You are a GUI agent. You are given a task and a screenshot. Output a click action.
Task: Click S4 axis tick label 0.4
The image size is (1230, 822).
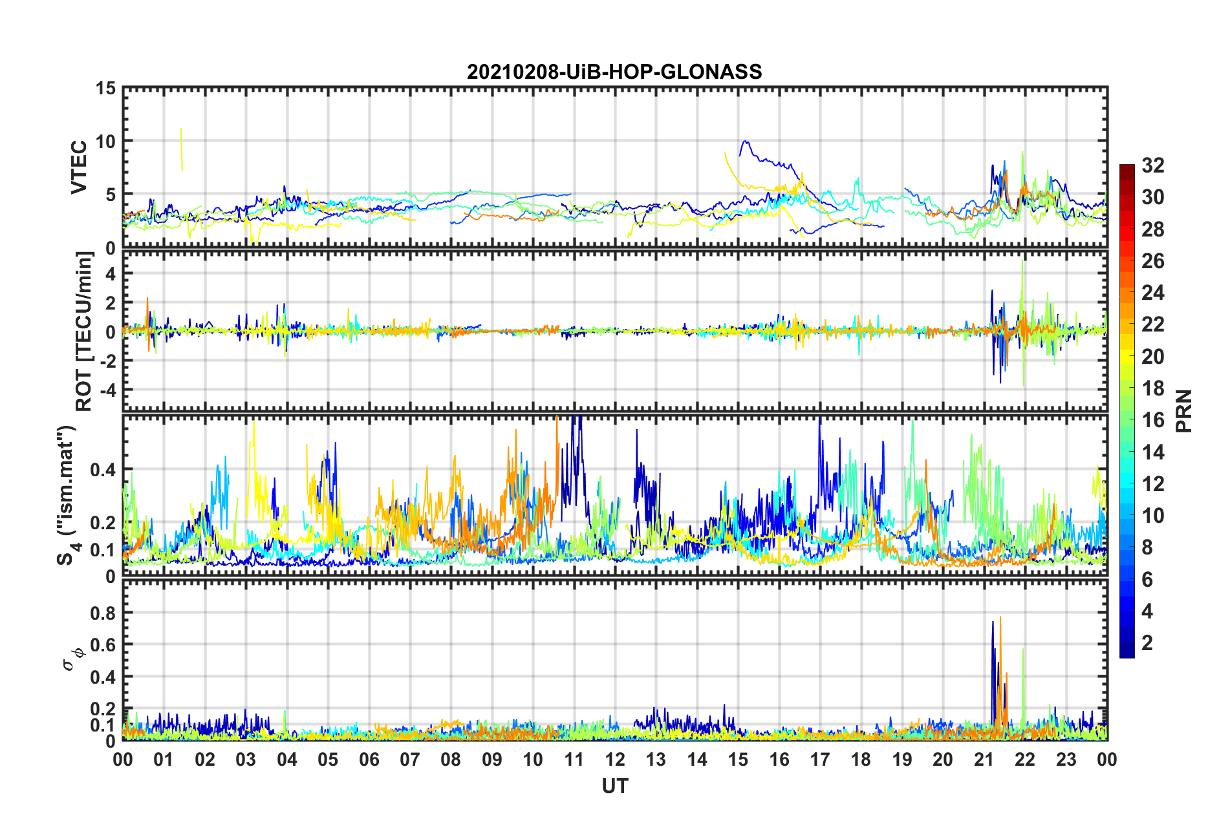click(103, 470)
